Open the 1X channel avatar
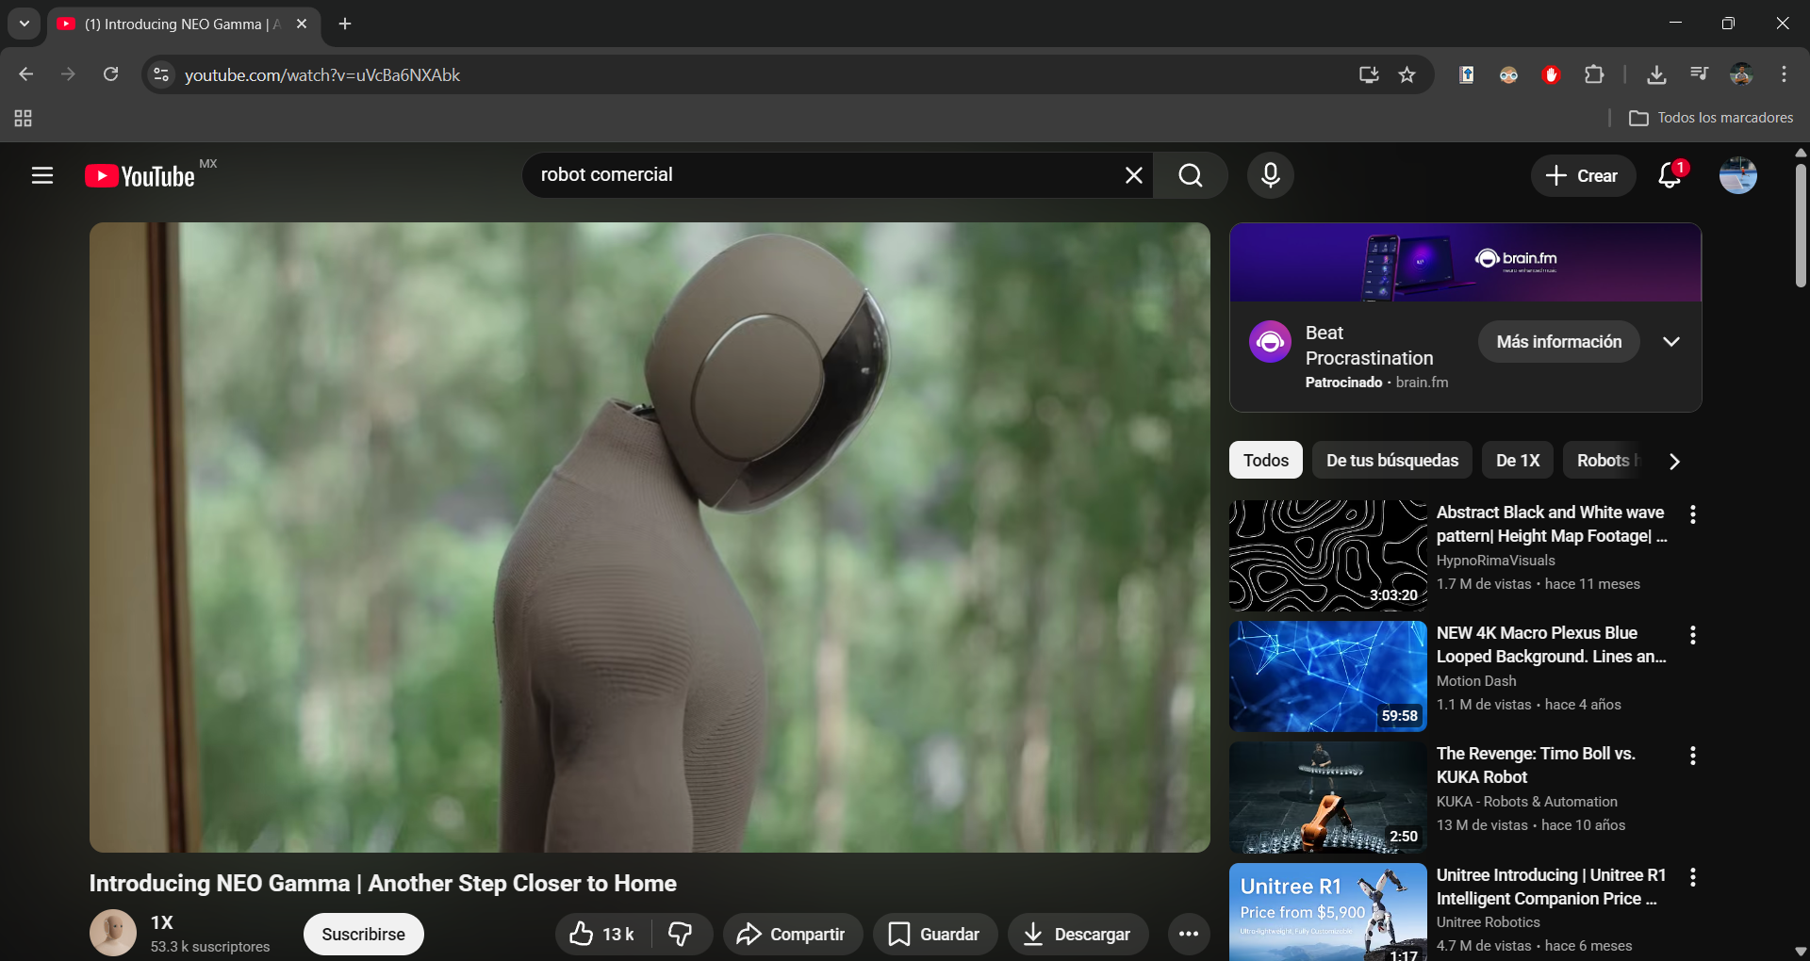Viewport: 1810px width, 961px height. pyautogui.click(x=113, y=933)
